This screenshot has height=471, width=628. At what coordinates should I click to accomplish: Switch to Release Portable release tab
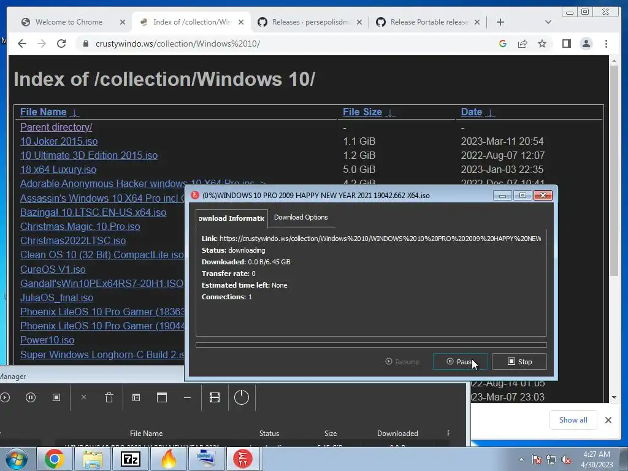pos(429,22)
